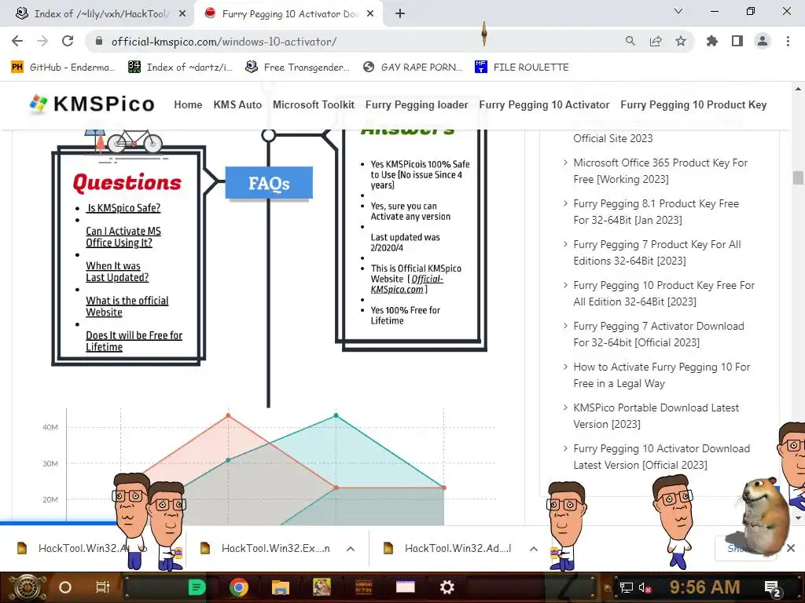The image size is (805, 603).
Task: Follow the 'Official-KMSpico.com' link in Answers
Action: coord(406,284)
